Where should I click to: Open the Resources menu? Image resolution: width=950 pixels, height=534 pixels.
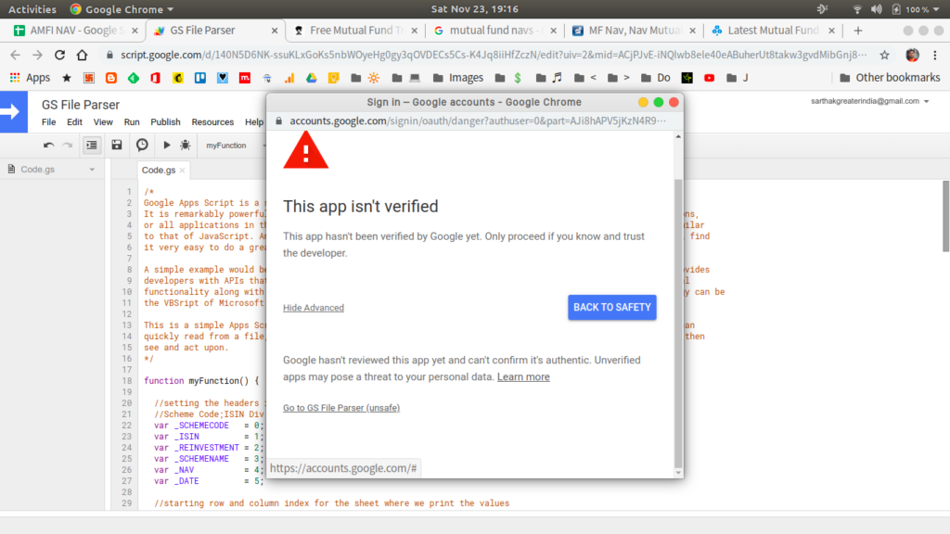212,121
